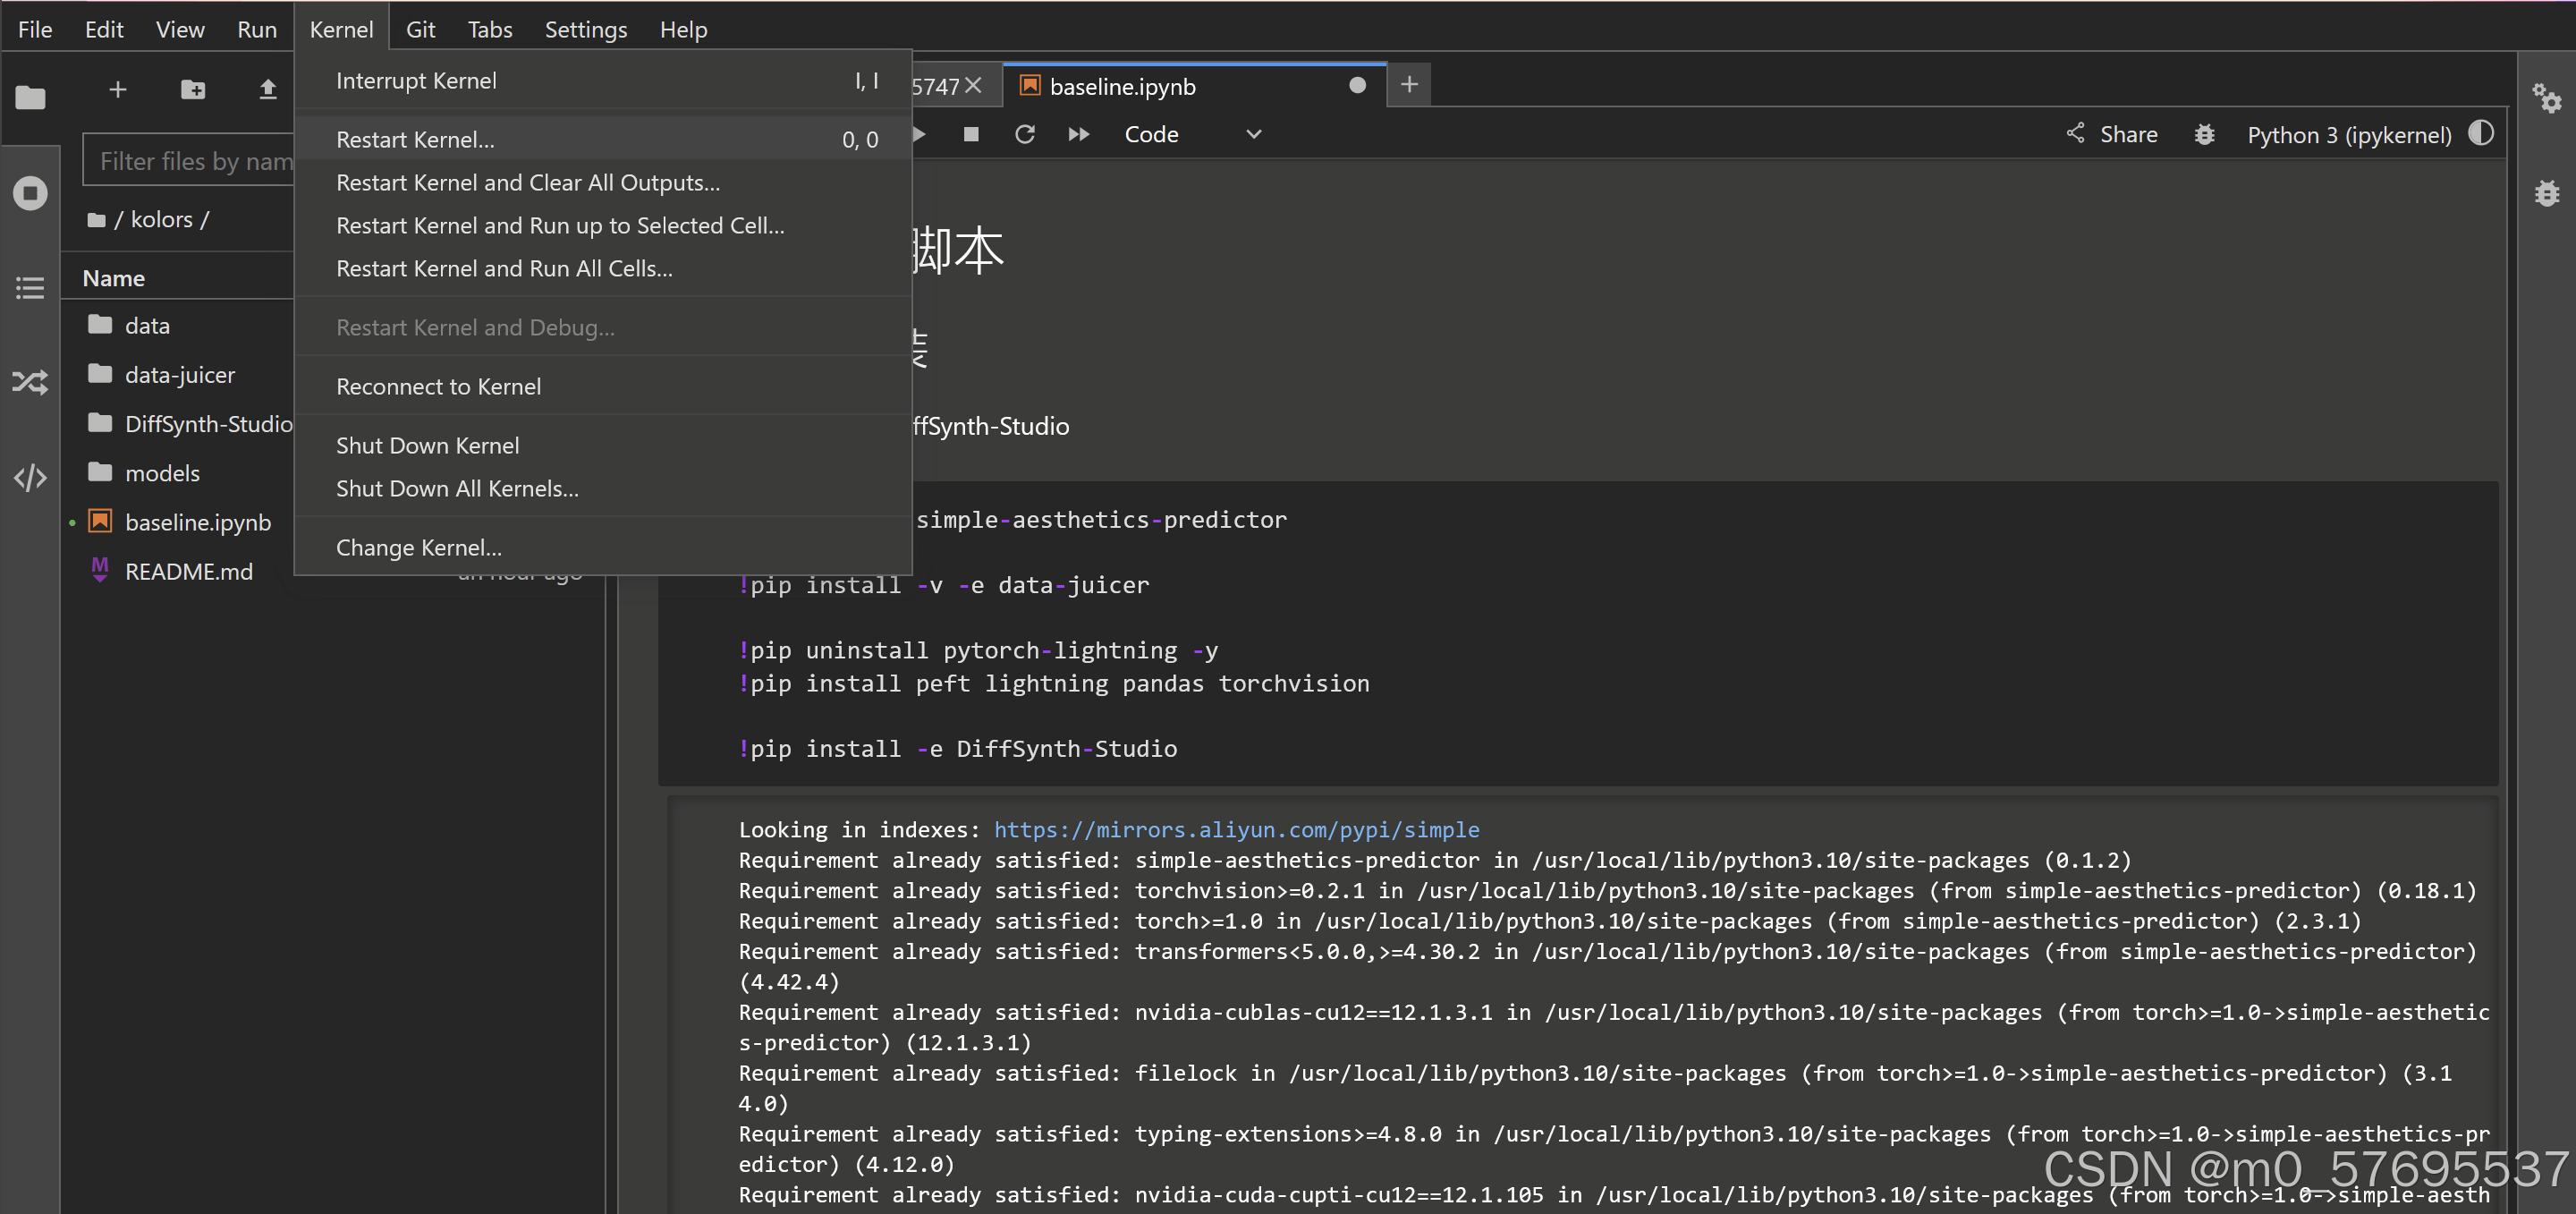Viewport: 2576px width, 1214px height.
Task: Open the property inspector gears icon
Action: click(x=2547, y=99)
